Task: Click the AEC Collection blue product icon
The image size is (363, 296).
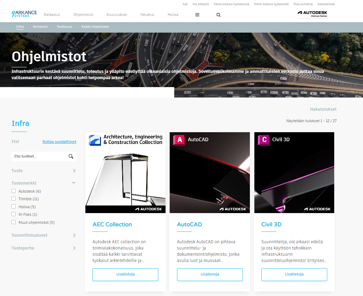Action: (95, 140)
